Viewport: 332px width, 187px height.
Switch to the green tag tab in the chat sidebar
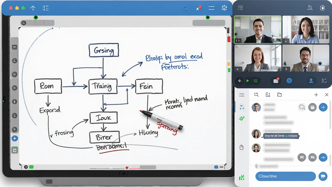[x=242, y=118]
